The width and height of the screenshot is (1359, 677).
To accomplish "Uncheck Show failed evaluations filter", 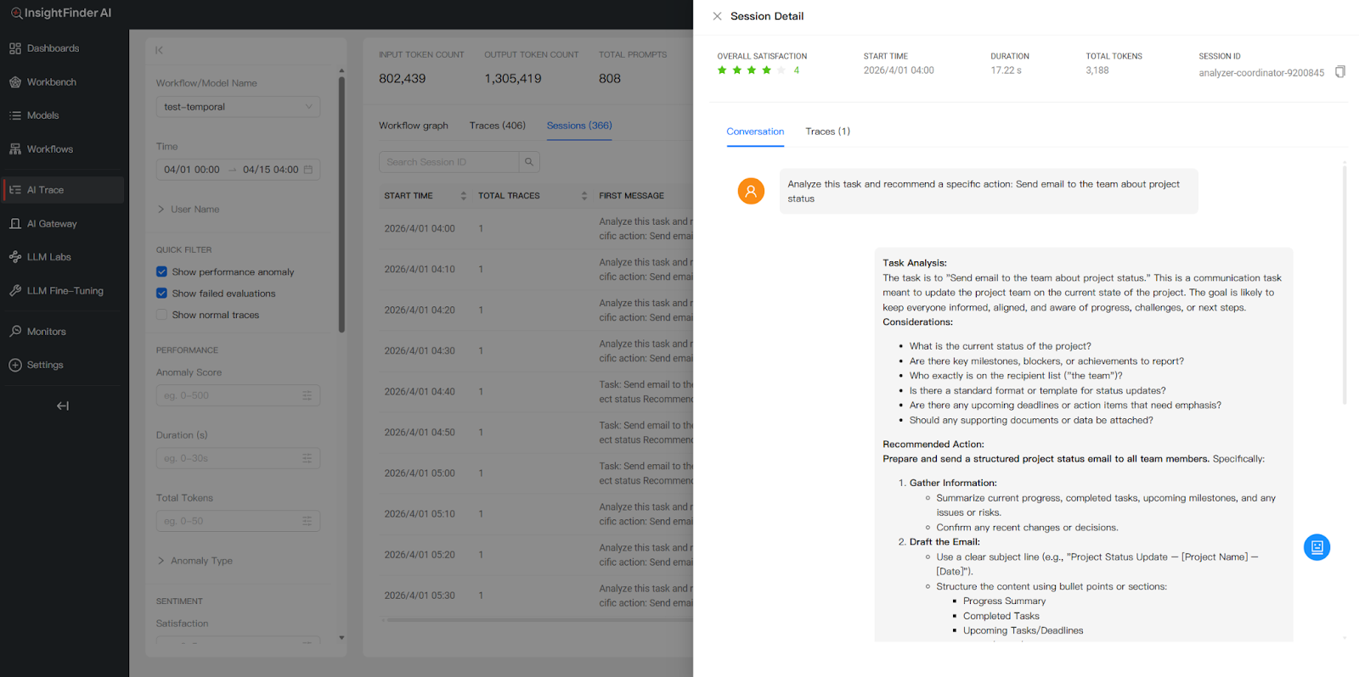I will click(161, 294).
